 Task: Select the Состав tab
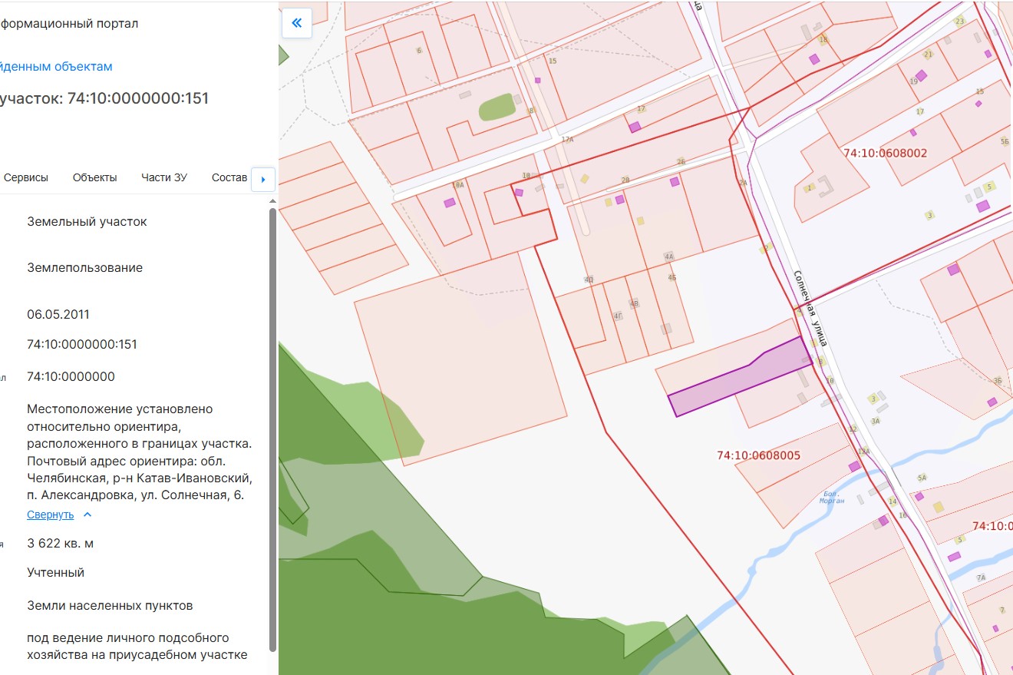tap(229, 177)
